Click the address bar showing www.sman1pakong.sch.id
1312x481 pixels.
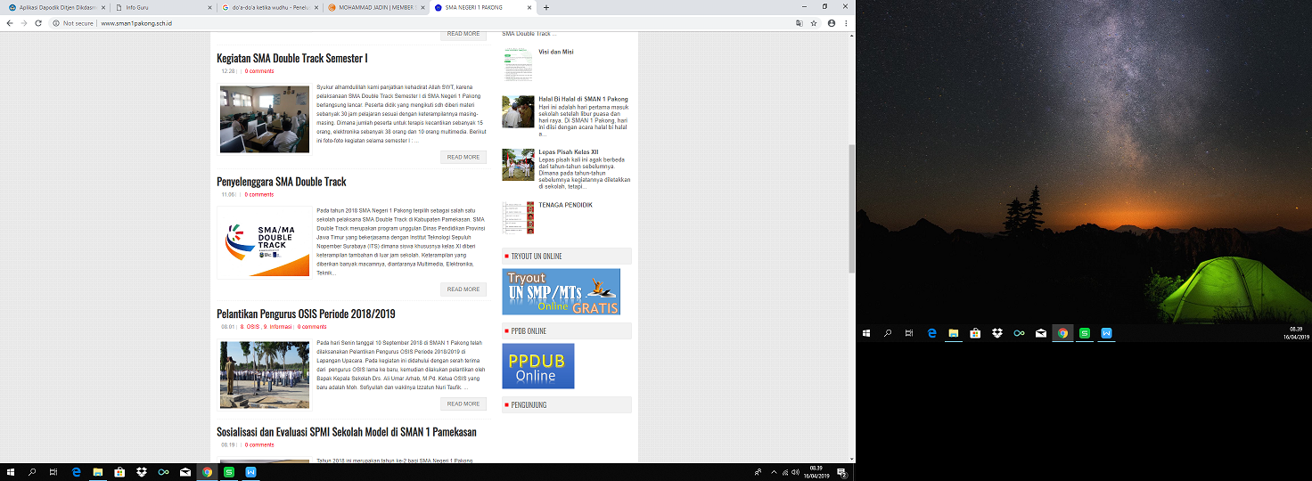pos(135,23)
